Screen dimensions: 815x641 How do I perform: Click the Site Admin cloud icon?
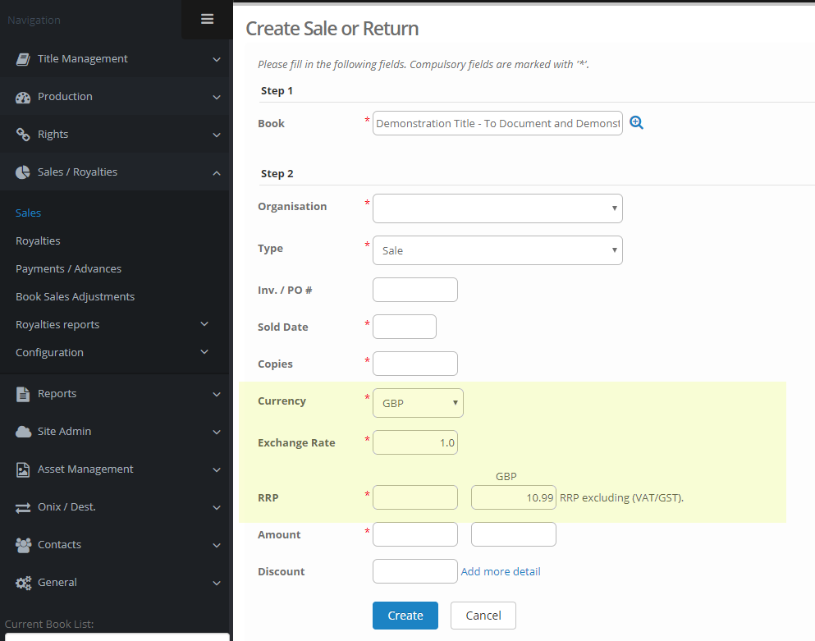coord(23,432)
